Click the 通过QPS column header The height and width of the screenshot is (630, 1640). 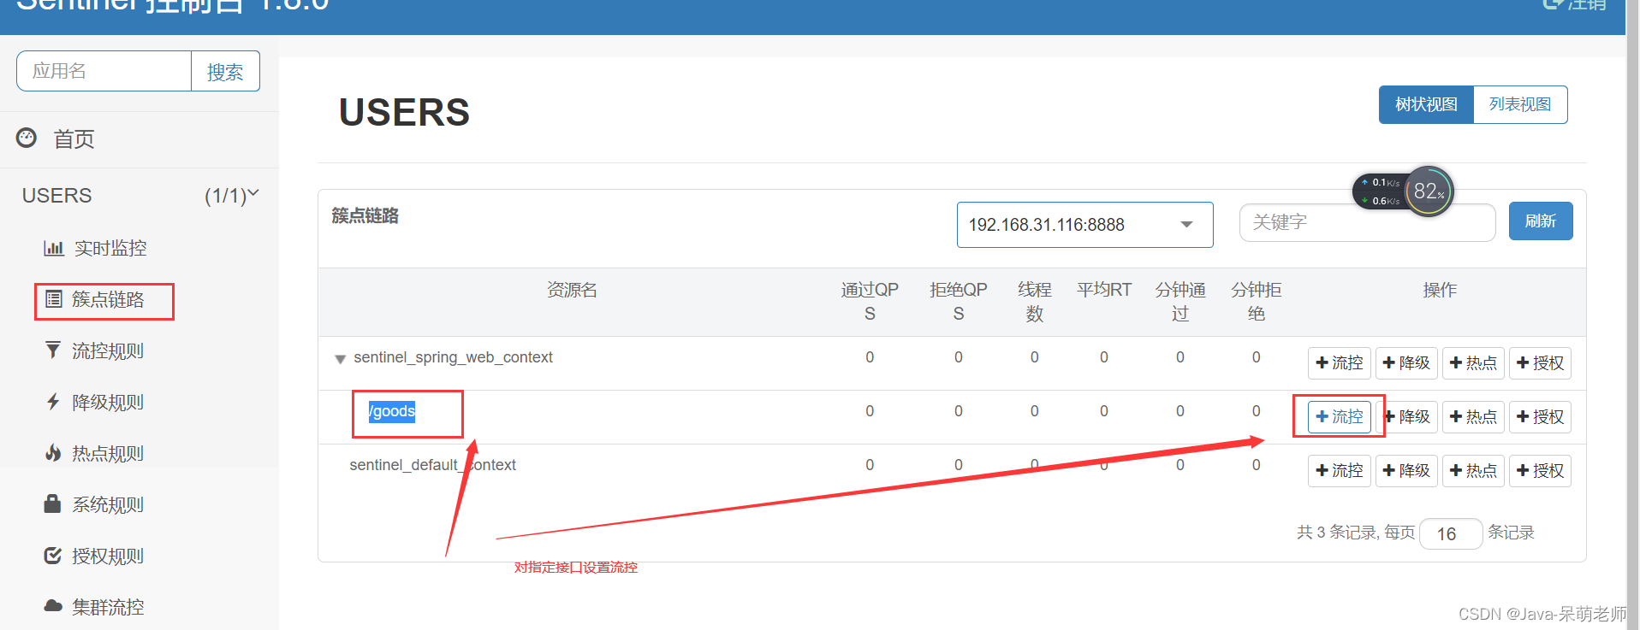click(x=870, y=302)
